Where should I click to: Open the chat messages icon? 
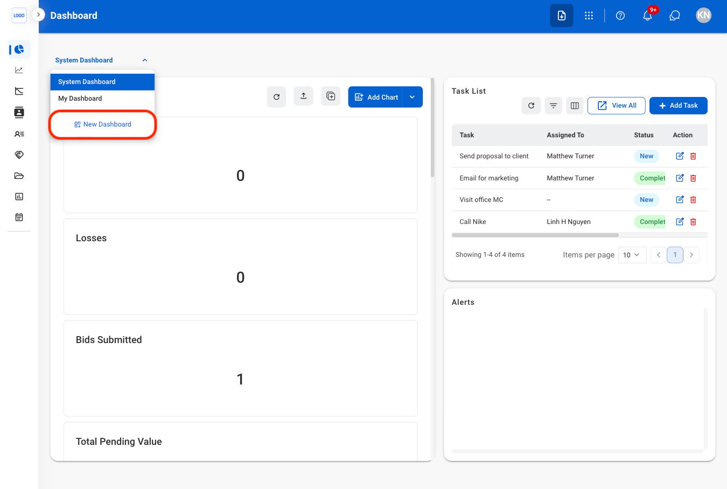click(675, 16)
